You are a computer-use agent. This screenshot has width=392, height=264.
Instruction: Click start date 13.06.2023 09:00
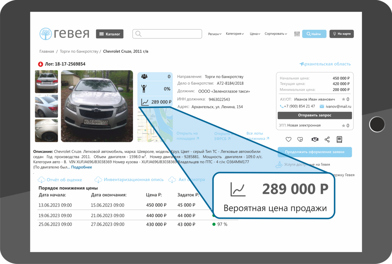tap(55, 205)
